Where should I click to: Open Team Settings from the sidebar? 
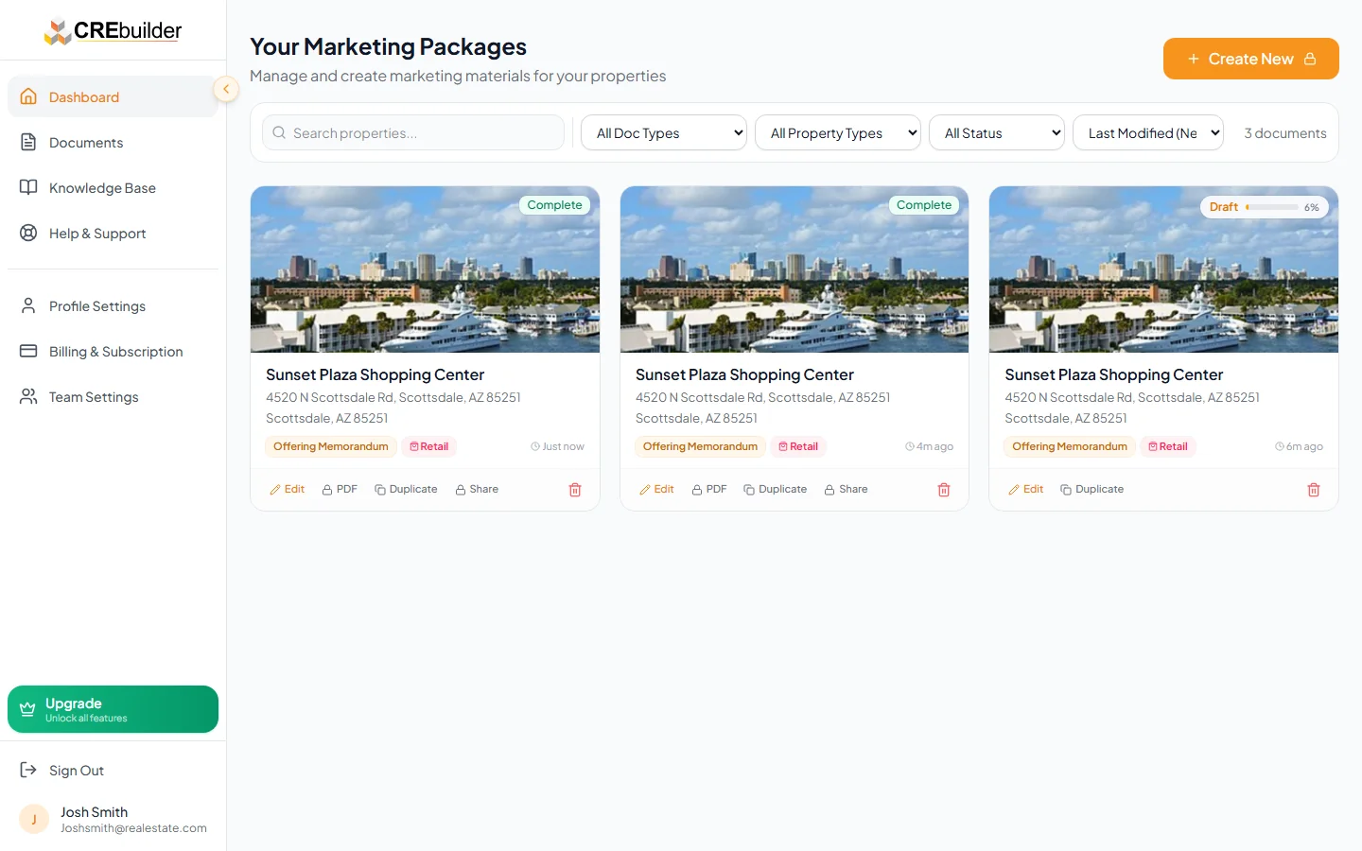(94, 396)
